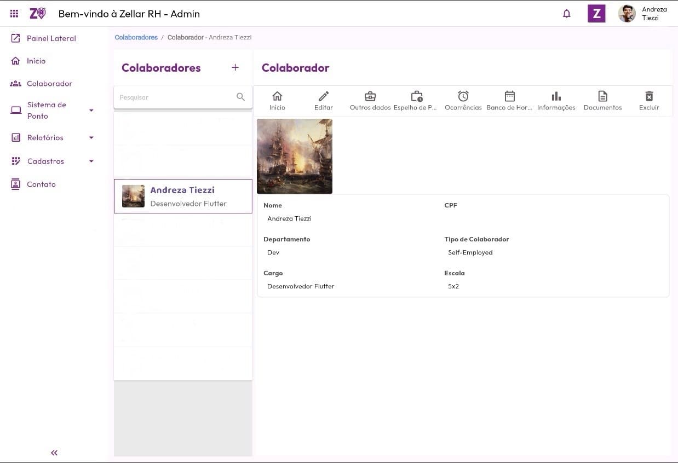The height and width of the screenshot is (463, 678).
Task: Add a new collaborator with plus icon
Action: click(235, 67)
